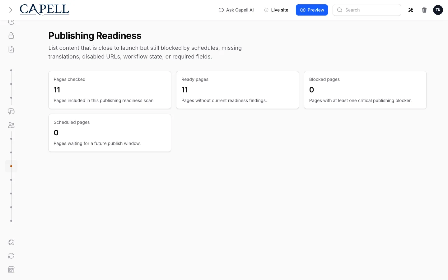The image size is (448, 280).
Task: Select the highlighted orange dot nav item
Action: point(11,166)
